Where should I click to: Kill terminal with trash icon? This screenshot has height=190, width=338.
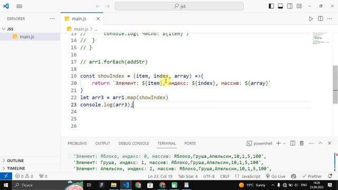(x=302, y=143)
